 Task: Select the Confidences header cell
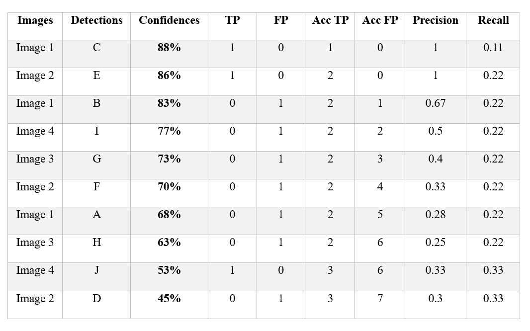coord(169,20)
